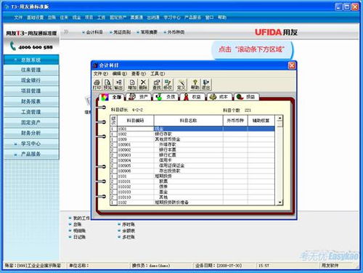363x273 pixels.
Task: Open 工资管理 in the sidebar
Action: 31,112
